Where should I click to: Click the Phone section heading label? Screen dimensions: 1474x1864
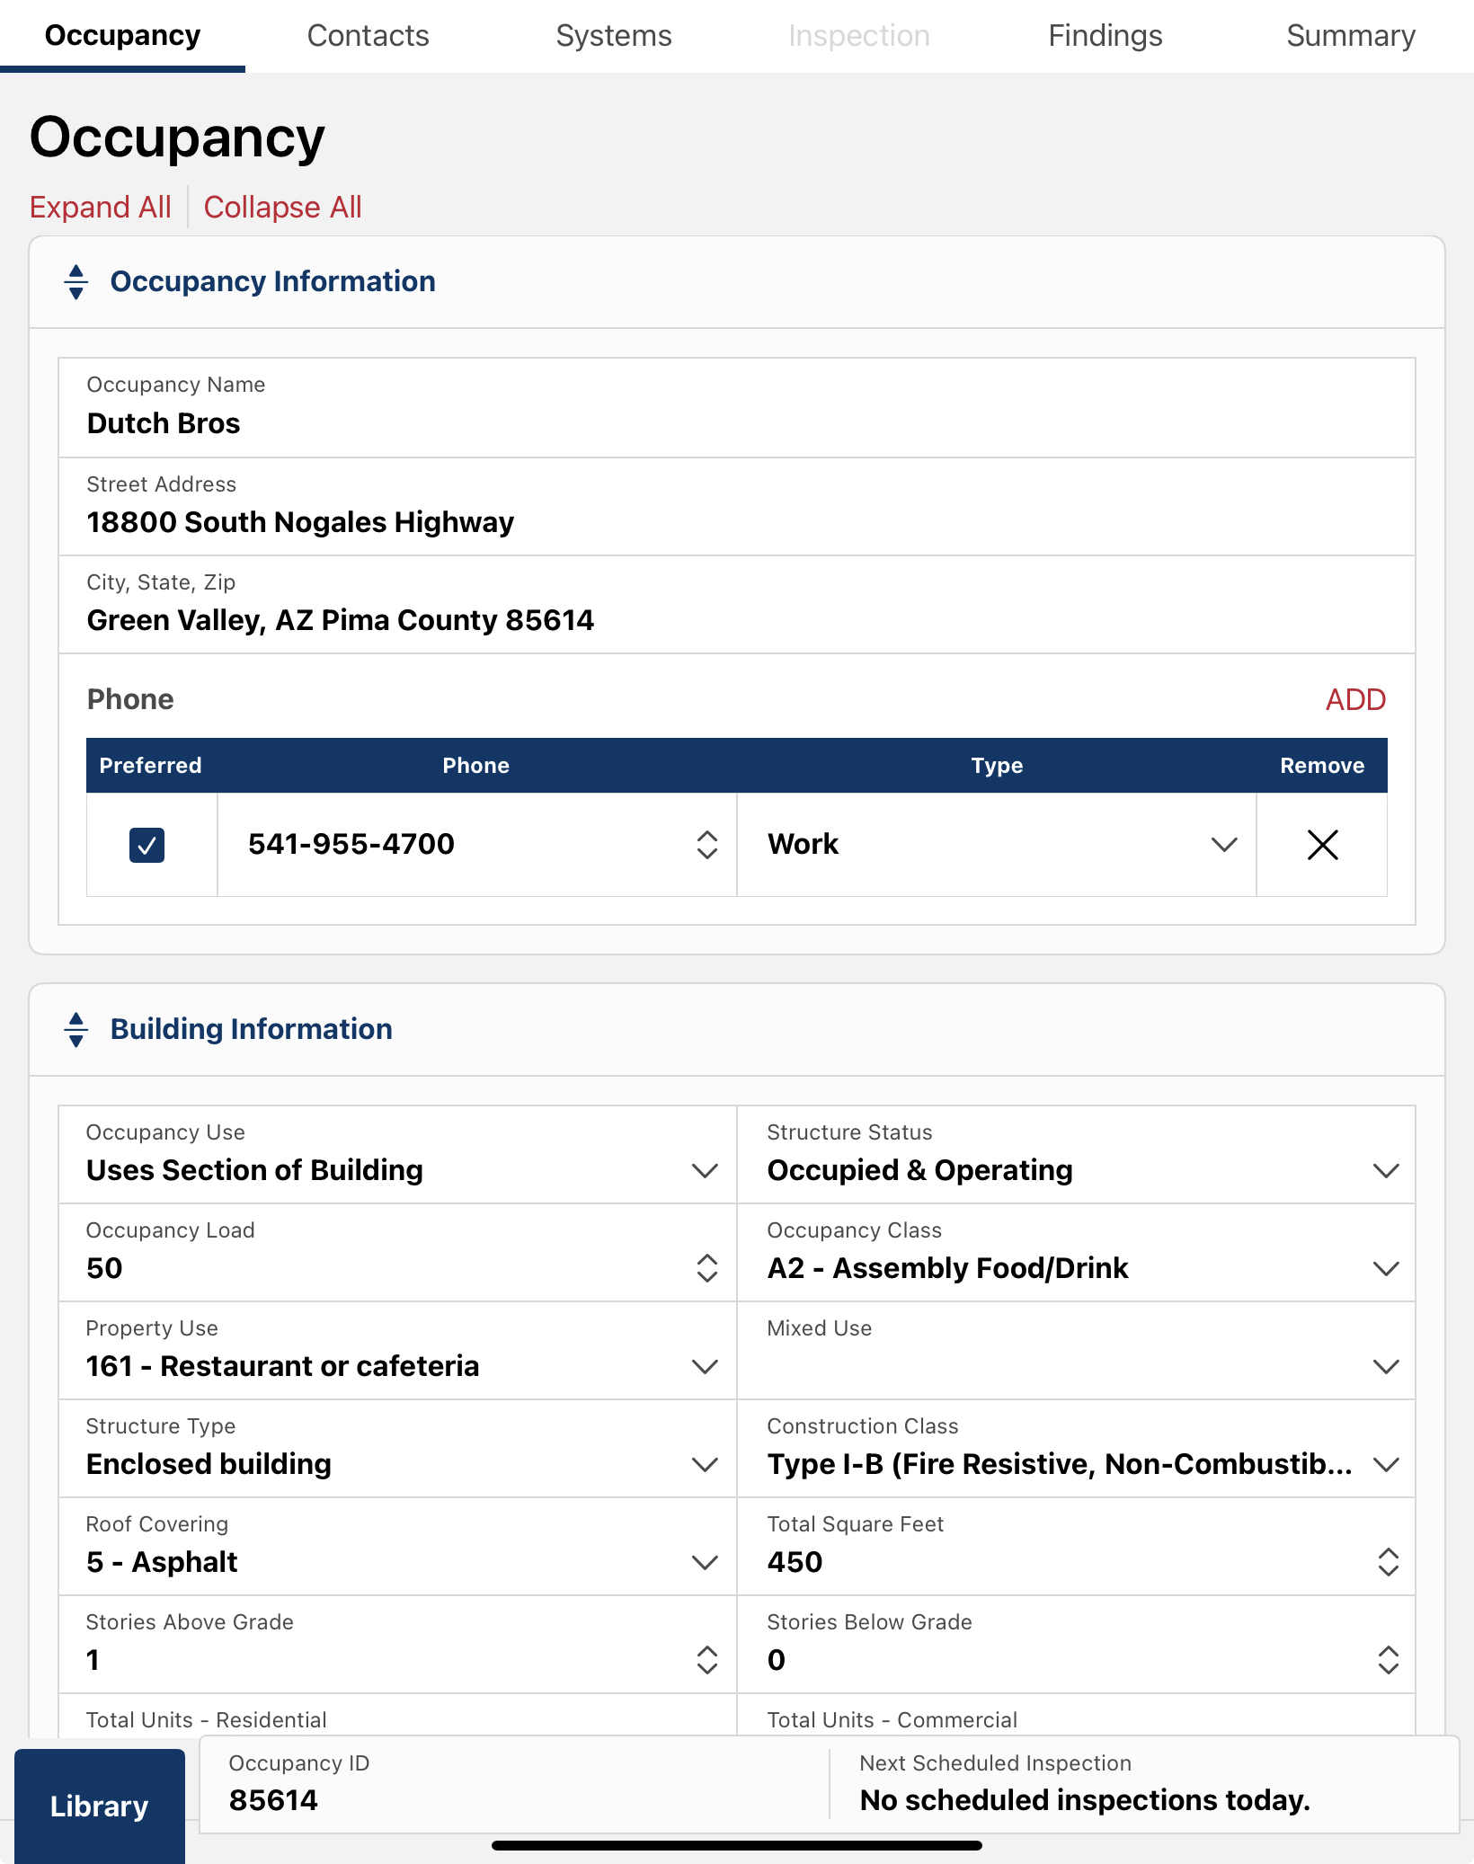coord(130,699)
